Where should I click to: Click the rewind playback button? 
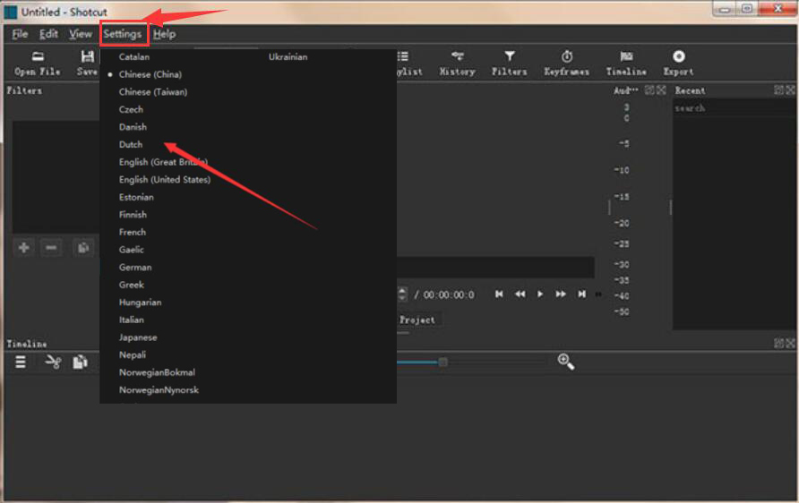click(520, 294)
